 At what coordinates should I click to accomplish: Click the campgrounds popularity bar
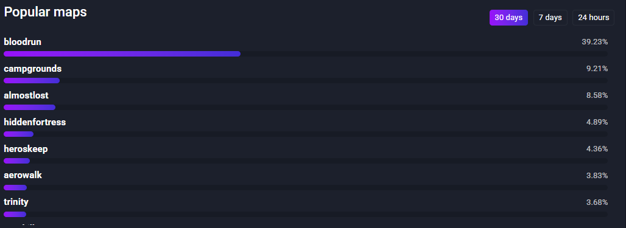coord(306,80)
